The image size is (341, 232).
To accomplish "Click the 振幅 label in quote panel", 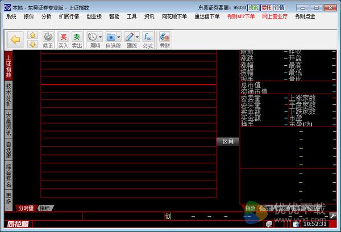I will (247, 72).
